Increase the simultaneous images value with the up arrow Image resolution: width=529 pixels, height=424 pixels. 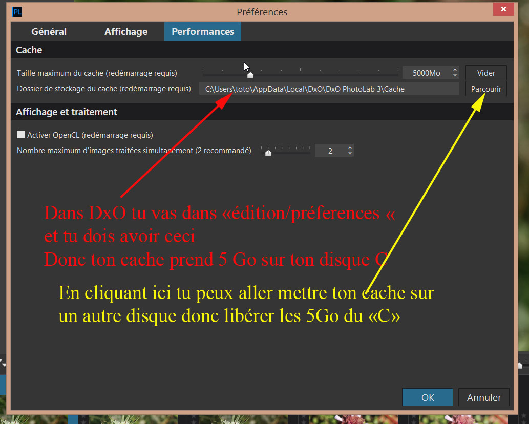(350, 147)
